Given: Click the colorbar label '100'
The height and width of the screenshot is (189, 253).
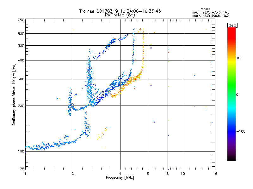Looking at the screenshot, I should pos(239,58).
